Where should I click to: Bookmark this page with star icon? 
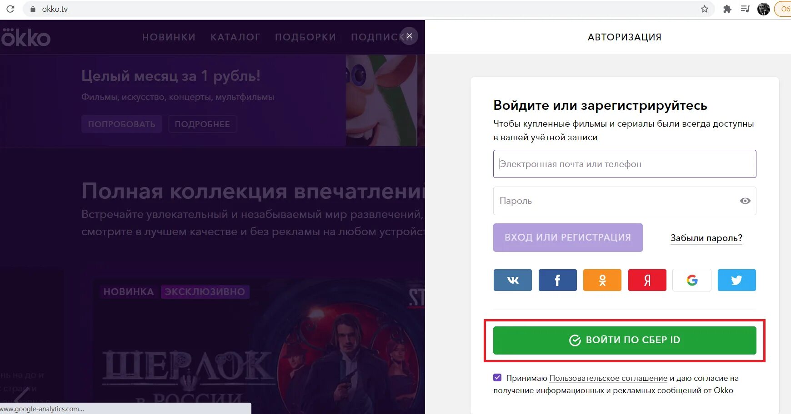pyautogui.click(x=704, y=9)
